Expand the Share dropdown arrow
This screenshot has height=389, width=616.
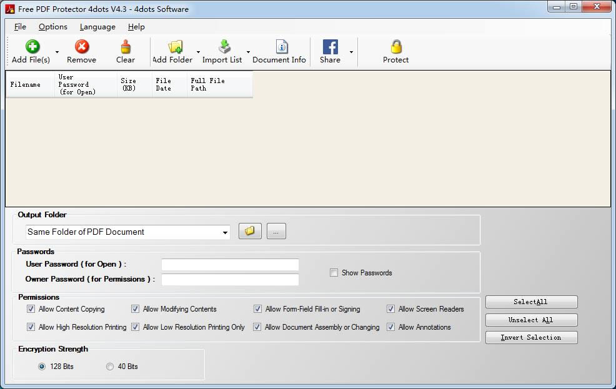pos(351,52)
